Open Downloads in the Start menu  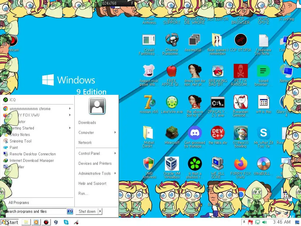pos(87,123)
